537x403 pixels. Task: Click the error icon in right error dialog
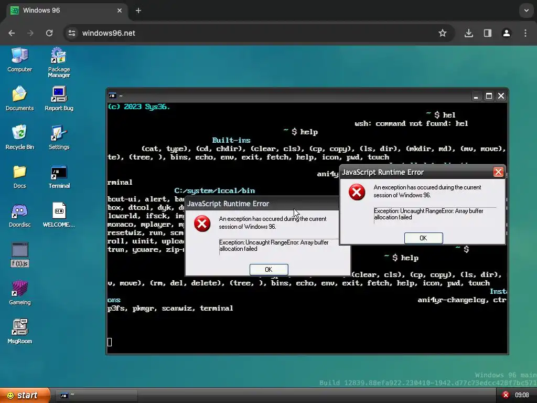click(357, 192)
